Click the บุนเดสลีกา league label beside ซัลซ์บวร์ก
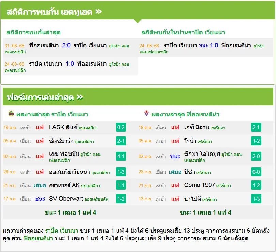The image size is (276, 252). (84, 141)
